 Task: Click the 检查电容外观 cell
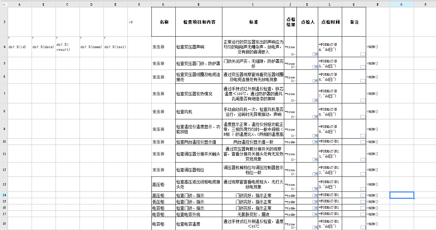click(x=199, y=214)
